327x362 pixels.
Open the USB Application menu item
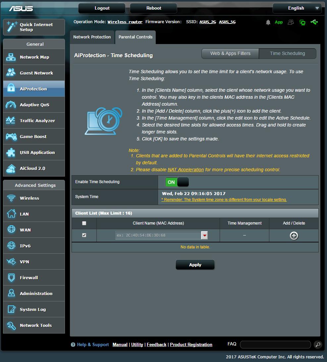pos(34,152)
